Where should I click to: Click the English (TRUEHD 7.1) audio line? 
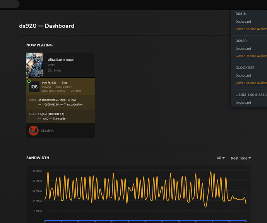point(51,114)
